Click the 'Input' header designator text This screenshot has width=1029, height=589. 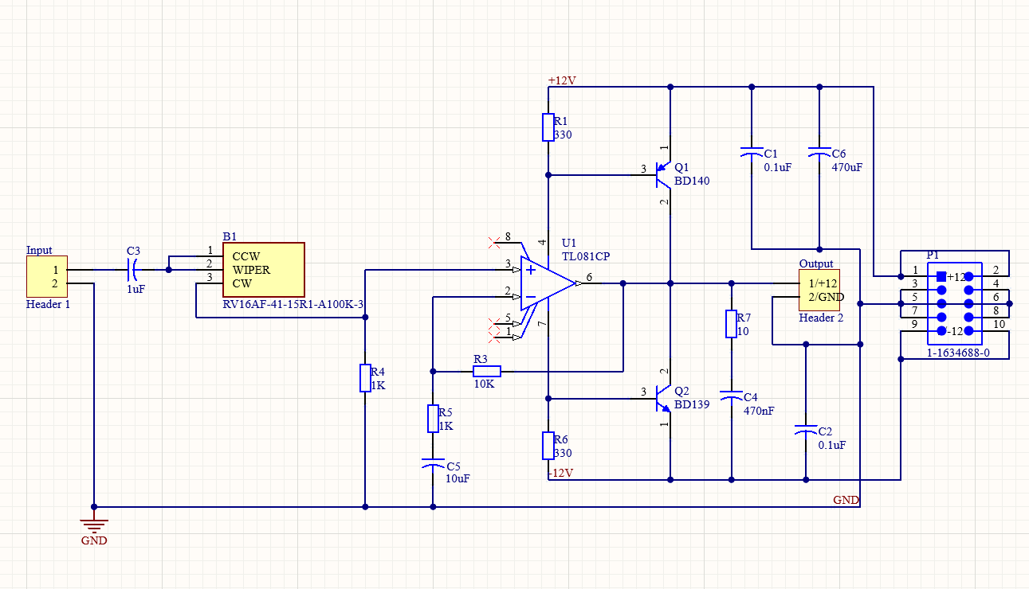[x=39, y=250]
